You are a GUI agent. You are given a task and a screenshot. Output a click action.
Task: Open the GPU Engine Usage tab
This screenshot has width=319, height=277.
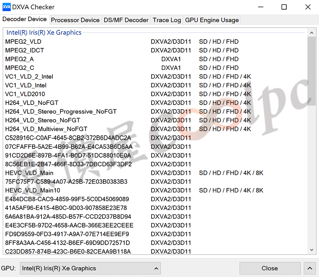point(212,20)
